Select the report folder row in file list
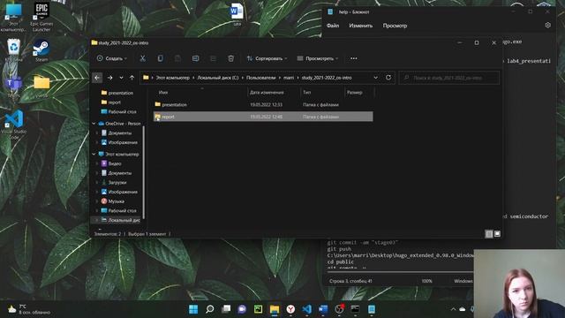 [263, 117]
